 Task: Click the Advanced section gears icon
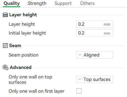point(5,67)
